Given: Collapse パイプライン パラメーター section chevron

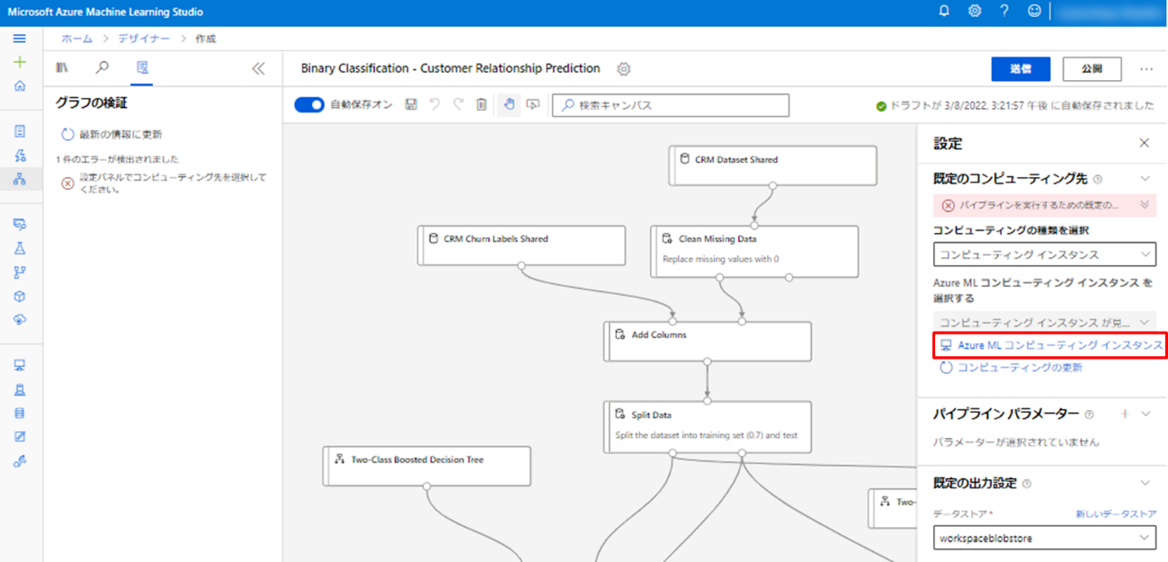Looking at the screenshot, I should point(1145,414).
